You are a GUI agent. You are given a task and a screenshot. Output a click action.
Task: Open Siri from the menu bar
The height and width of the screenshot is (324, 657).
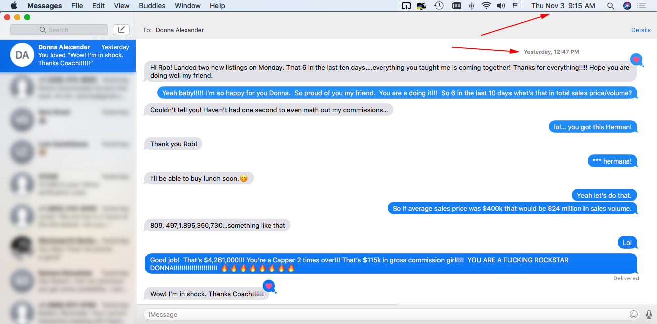627,6
